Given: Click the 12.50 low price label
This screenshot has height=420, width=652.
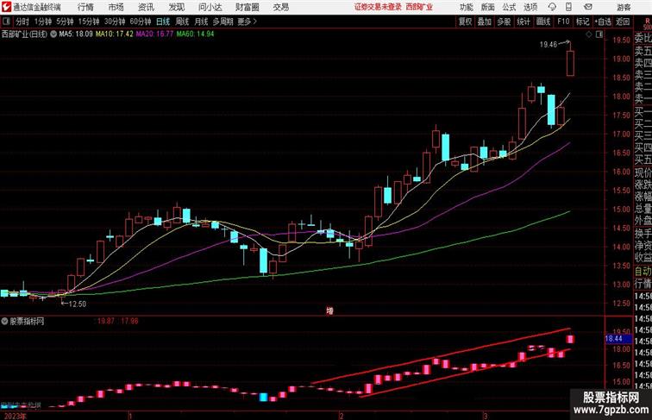Looking at the screenshot, I should point(78,304).
